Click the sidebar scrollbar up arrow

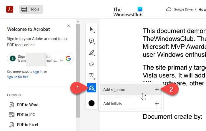click(78, 21)
